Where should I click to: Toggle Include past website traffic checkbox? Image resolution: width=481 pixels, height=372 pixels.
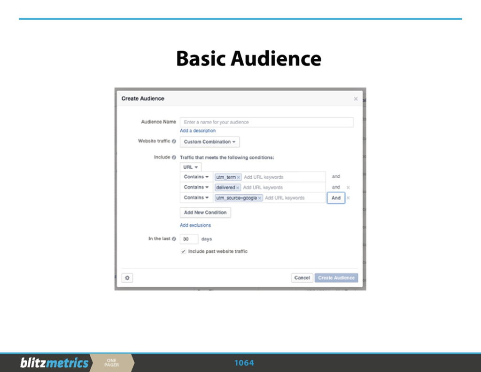click(x=184, y=251)
